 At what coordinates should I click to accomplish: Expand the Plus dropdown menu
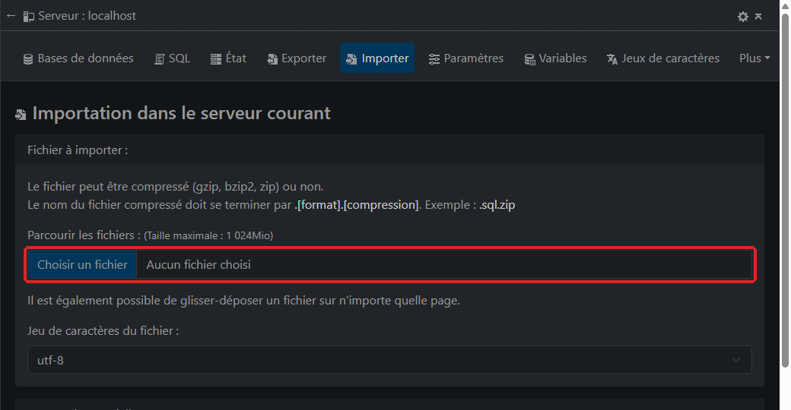754,58
